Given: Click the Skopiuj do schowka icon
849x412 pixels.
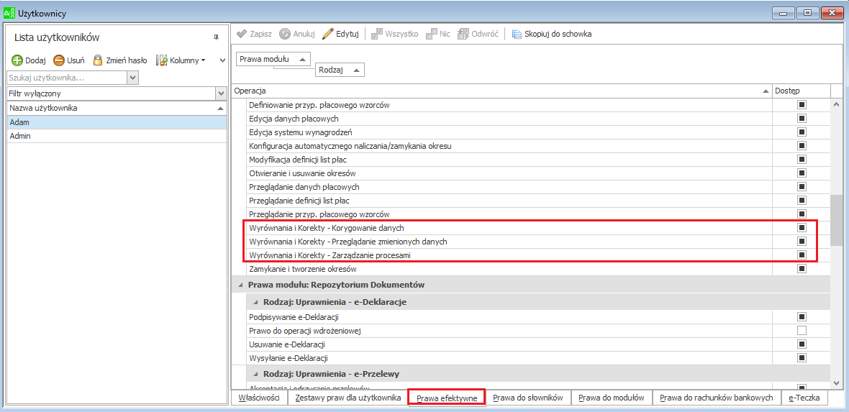Looking at the screenshot, I should [517, 34].
